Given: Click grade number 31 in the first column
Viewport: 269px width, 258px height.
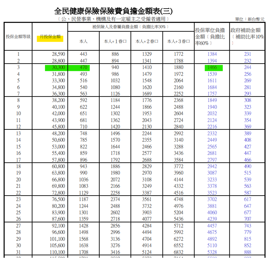Looking at the screenshot, I should [x=18, y=252].
